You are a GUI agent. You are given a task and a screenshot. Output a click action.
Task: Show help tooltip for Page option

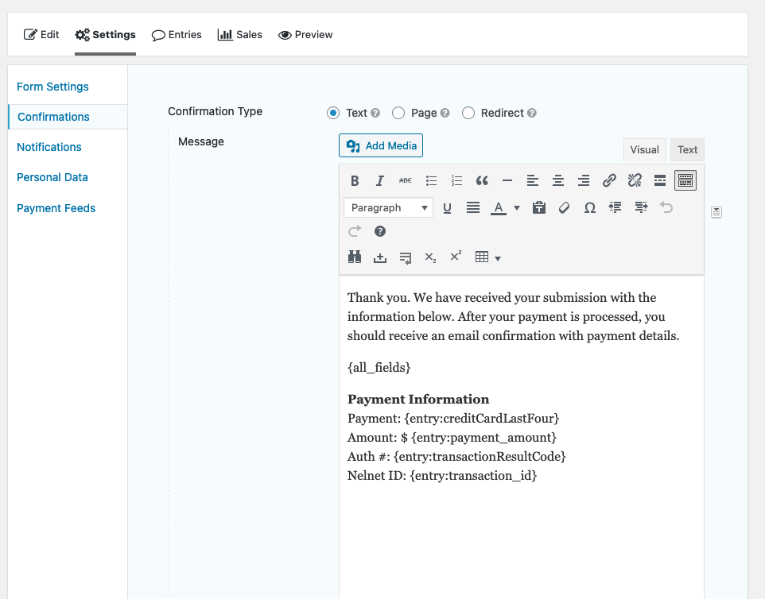pos(445,113)
